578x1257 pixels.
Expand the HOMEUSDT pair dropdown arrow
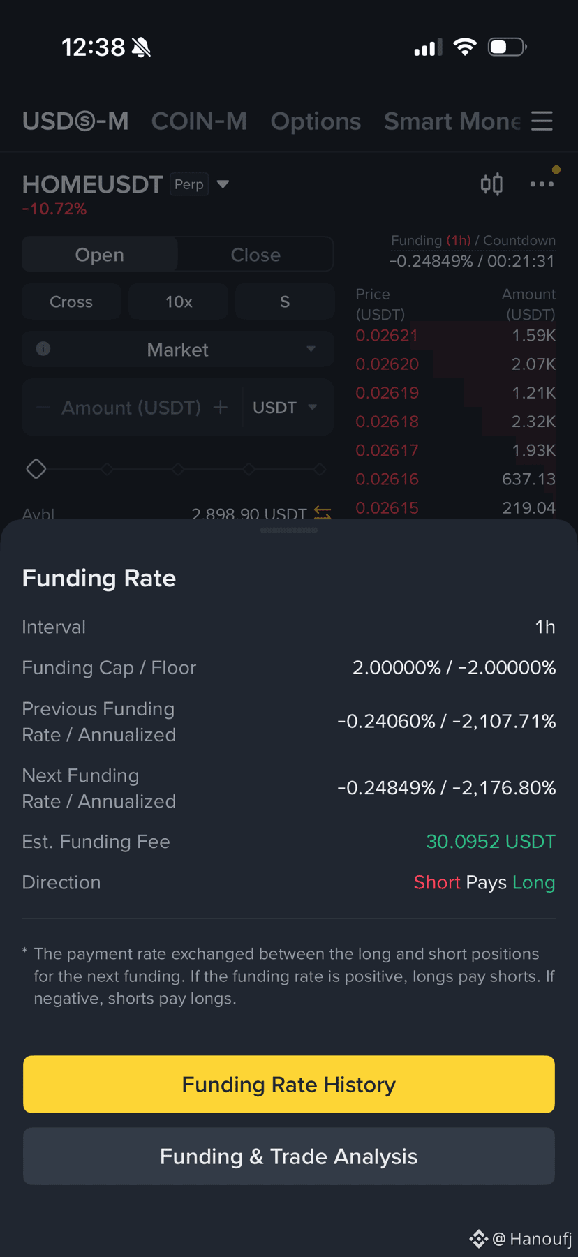point(223,184)
